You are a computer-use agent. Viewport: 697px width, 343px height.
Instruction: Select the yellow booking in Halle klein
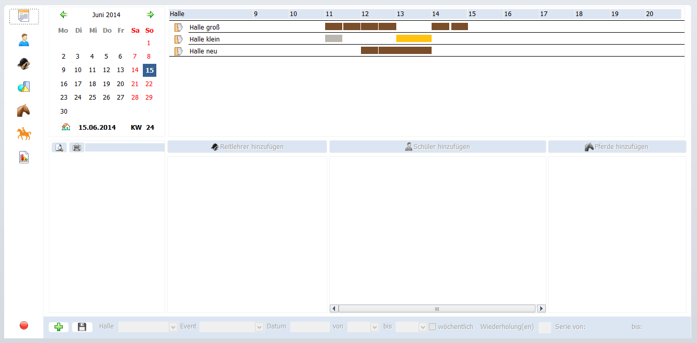[413, 38]
